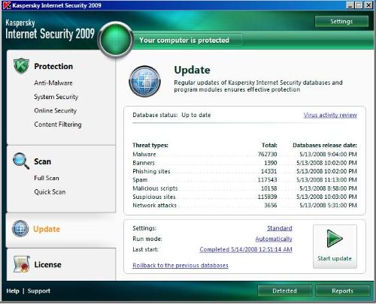The width and height of the screenshot is (376, 304).
Task: Click the Malware release date 9:04:00 PM
Action: click(x=328, y=154)
